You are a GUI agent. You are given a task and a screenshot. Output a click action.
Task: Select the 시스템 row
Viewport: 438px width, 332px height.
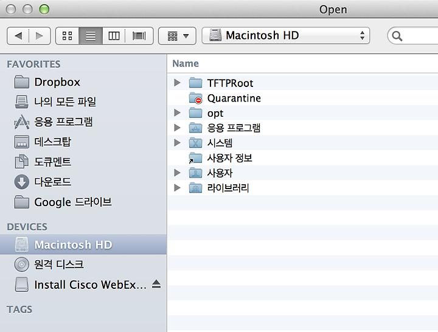point(303,143)
